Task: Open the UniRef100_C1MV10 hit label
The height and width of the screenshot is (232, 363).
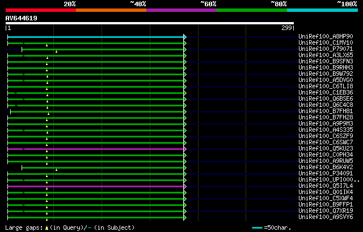Action: 326,42
